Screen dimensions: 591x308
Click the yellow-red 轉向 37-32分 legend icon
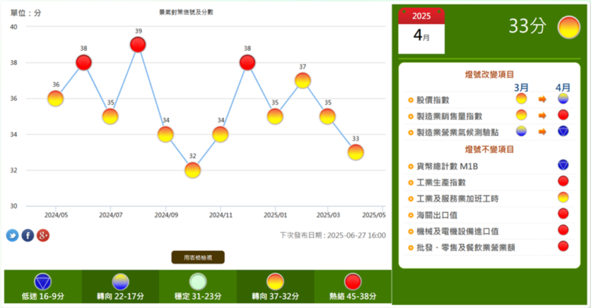(x=275, y=281)
